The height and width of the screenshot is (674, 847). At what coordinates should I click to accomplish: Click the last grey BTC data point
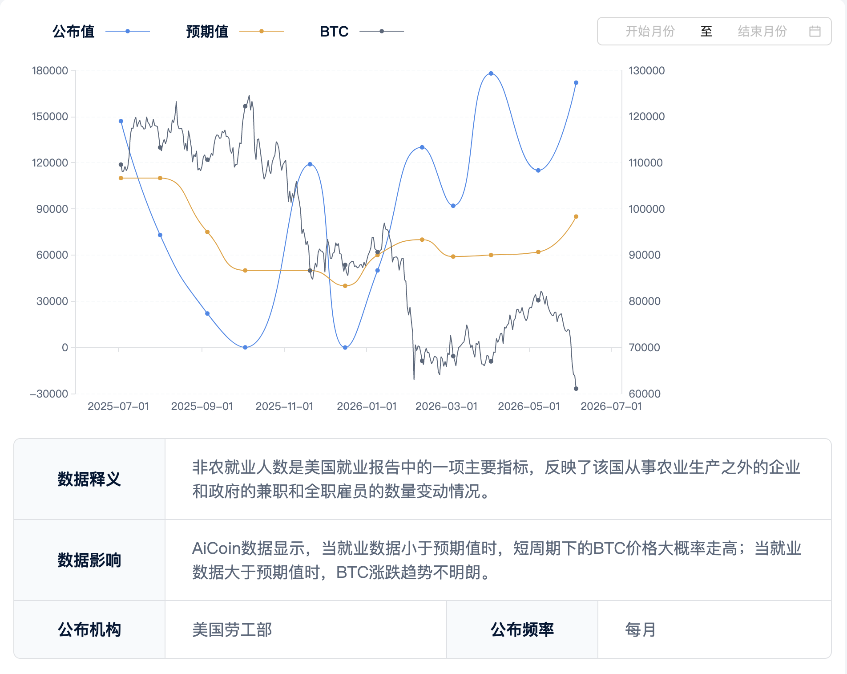[x=576, y=389]
